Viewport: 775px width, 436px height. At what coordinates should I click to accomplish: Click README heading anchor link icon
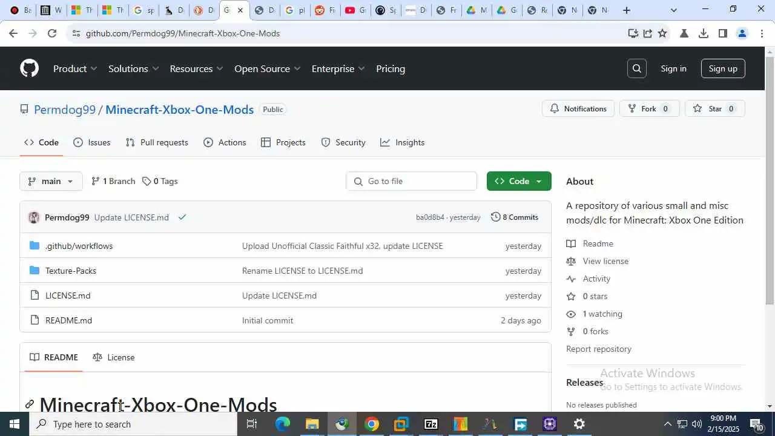(x=30, y=405)
